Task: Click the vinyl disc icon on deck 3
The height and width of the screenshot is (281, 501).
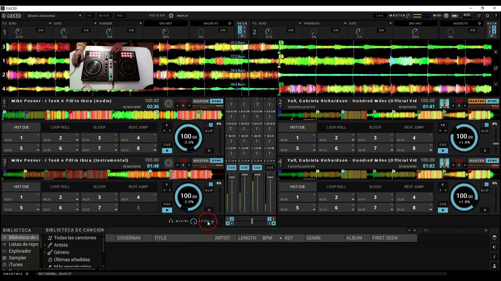Action: coord(168,163)
